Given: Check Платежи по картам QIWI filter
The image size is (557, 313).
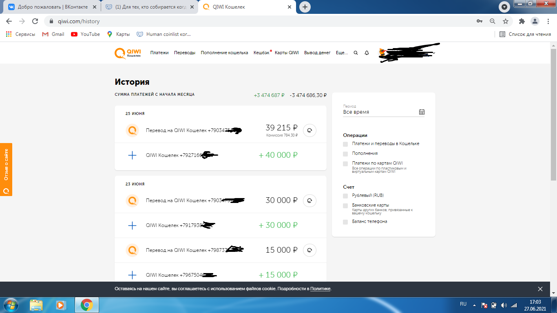Looking at the screenshot, I should pos(345,164).
